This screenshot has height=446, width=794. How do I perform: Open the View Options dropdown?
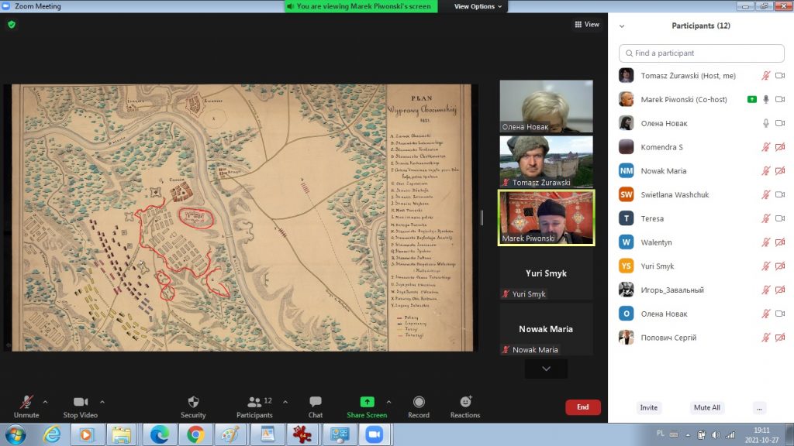point(478,6)
